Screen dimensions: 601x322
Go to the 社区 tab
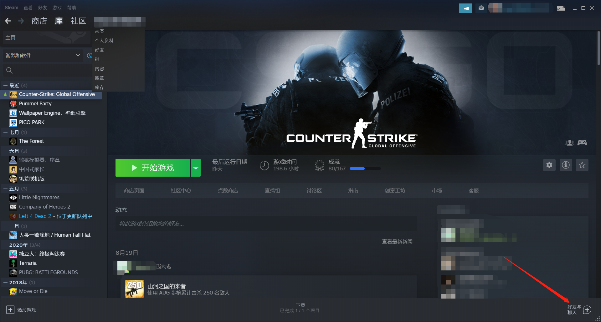78,21
